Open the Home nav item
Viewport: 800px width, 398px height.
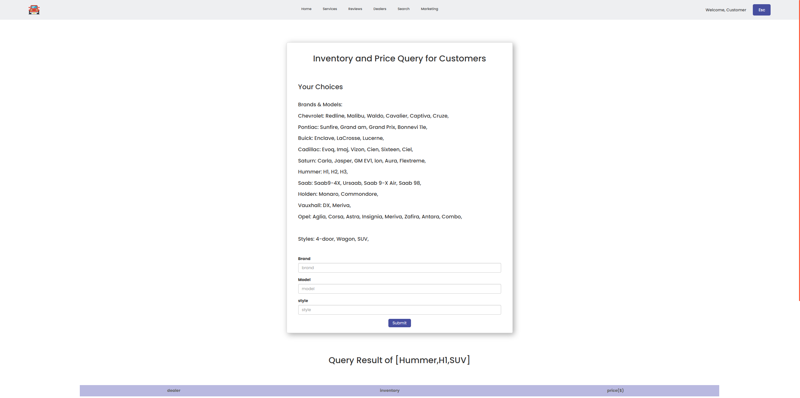(x=306, y=9)
